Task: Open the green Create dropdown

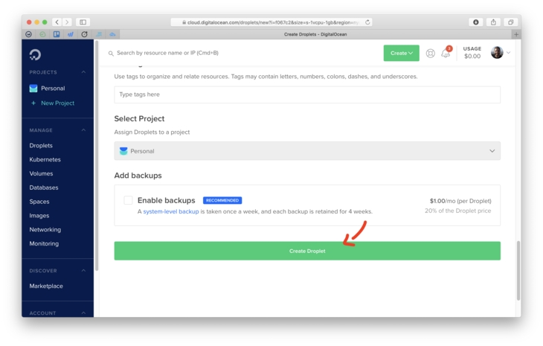Action: point(401,53)
